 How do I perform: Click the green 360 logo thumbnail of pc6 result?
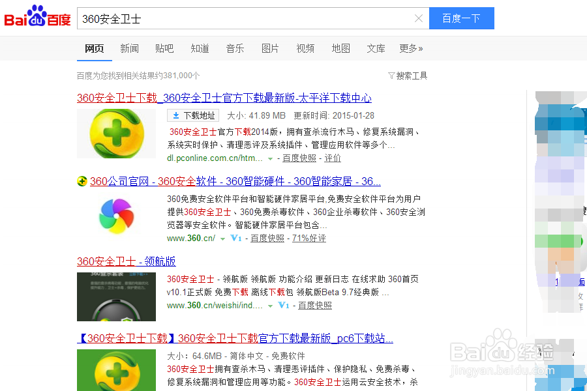(117, 370)
